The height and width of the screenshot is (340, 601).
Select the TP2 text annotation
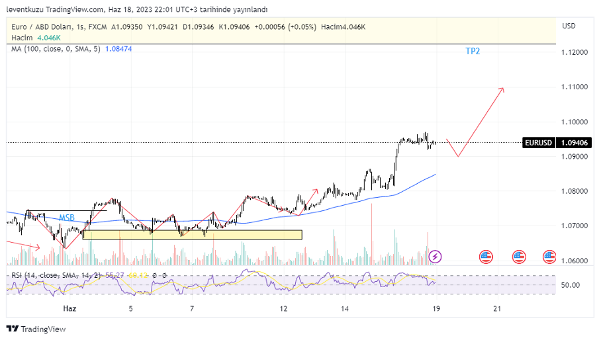click(x=473, y=51)
